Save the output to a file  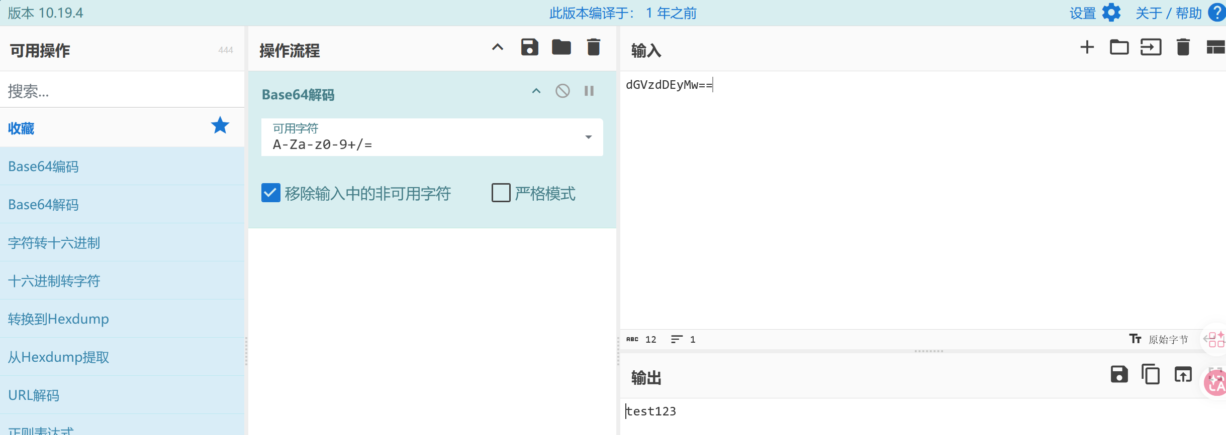1119,374
